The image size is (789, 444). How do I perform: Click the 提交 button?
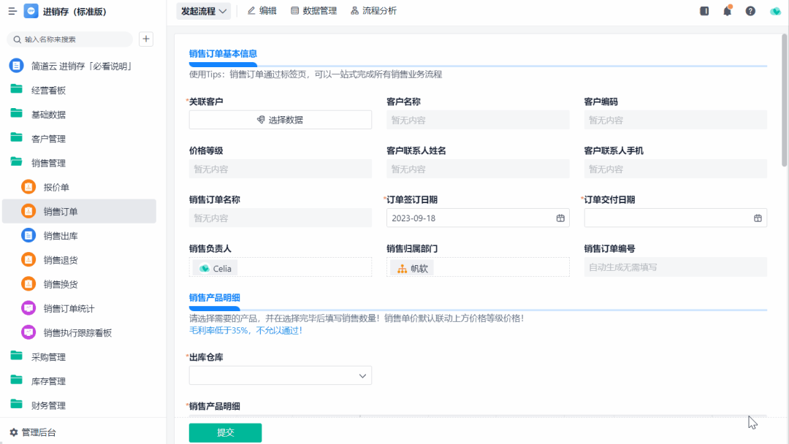pyautogui.click(x=226, y=432)
